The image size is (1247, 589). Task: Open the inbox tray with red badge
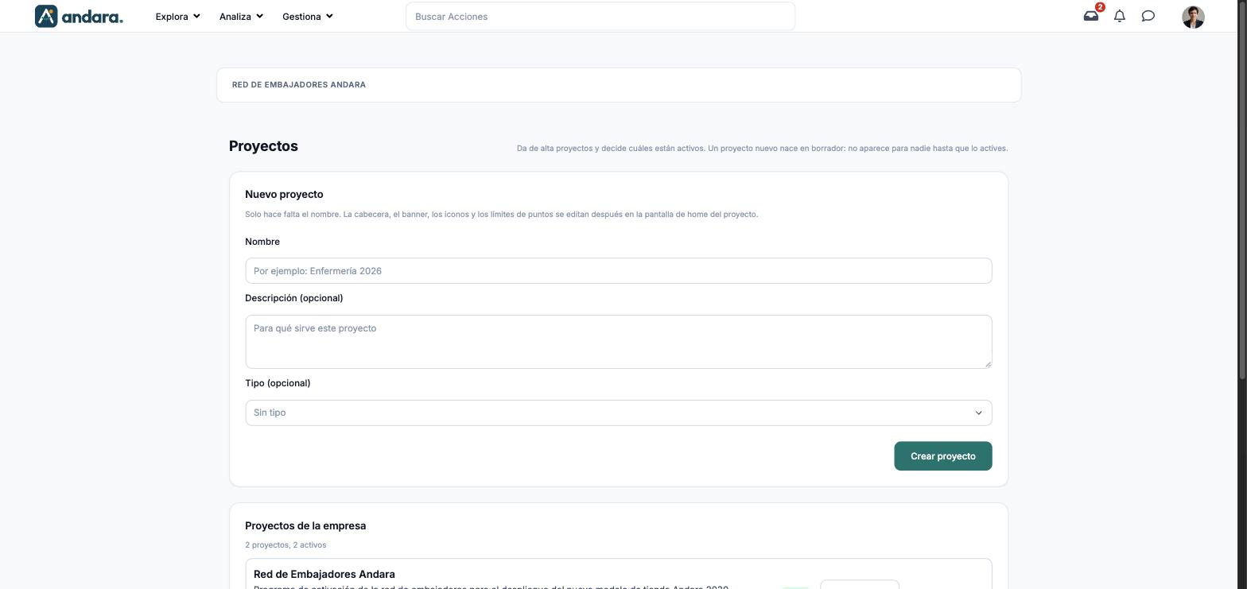(1091, 16)
